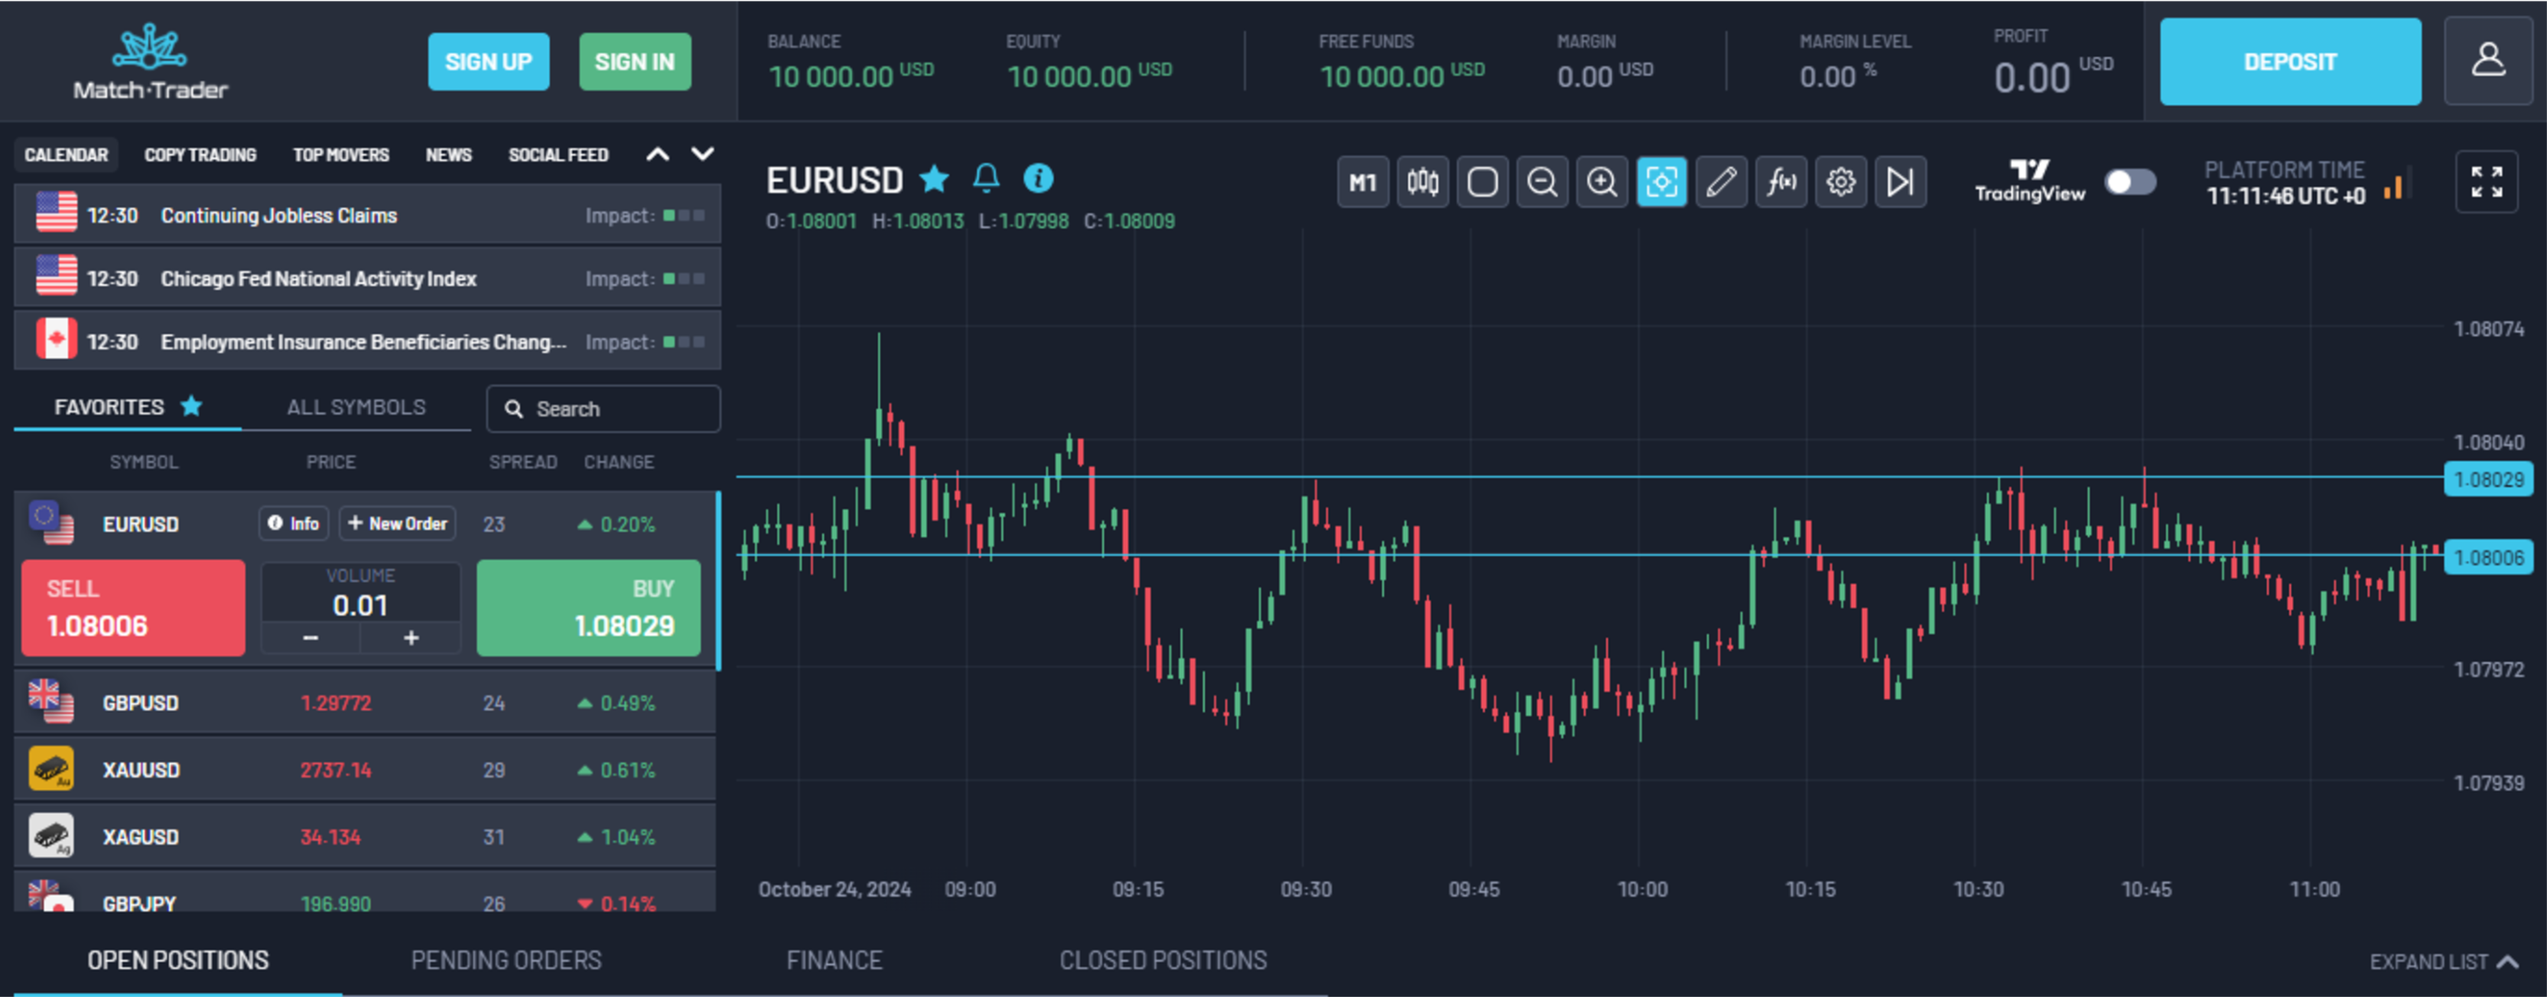Add EURUSD to favorites star
The height and width of the screenshot is (997, 2547).
(x=935, y=179)
